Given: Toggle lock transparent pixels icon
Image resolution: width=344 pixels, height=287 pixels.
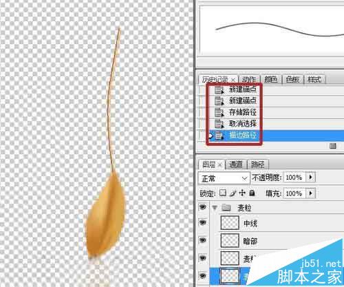Looking at the screenshot, I should pyautogui.click(x=222, y=193).
